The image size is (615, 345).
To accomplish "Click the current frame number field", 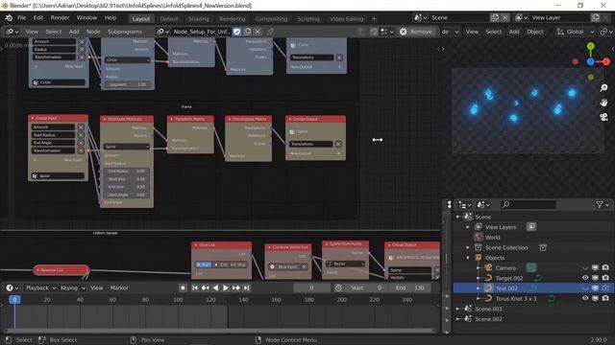I will (311, 287).
